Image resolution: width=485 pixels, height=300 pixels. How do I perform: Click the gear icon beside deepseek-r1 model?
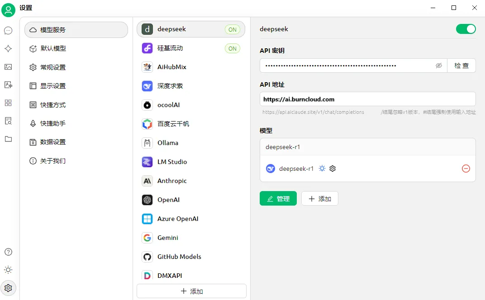coord(333,169)
